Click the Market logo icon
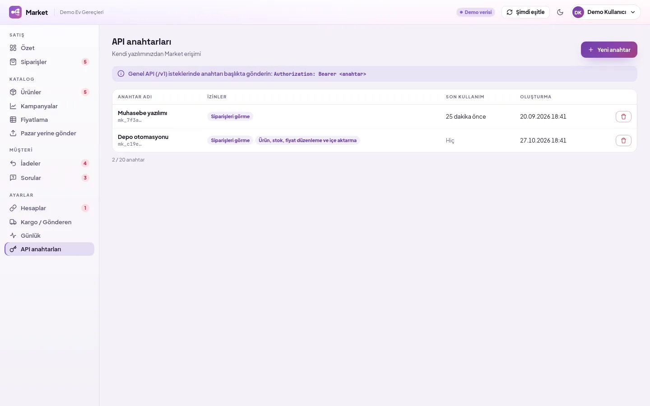This screenshot has height=406, width=650. click(x=15, y=12)
